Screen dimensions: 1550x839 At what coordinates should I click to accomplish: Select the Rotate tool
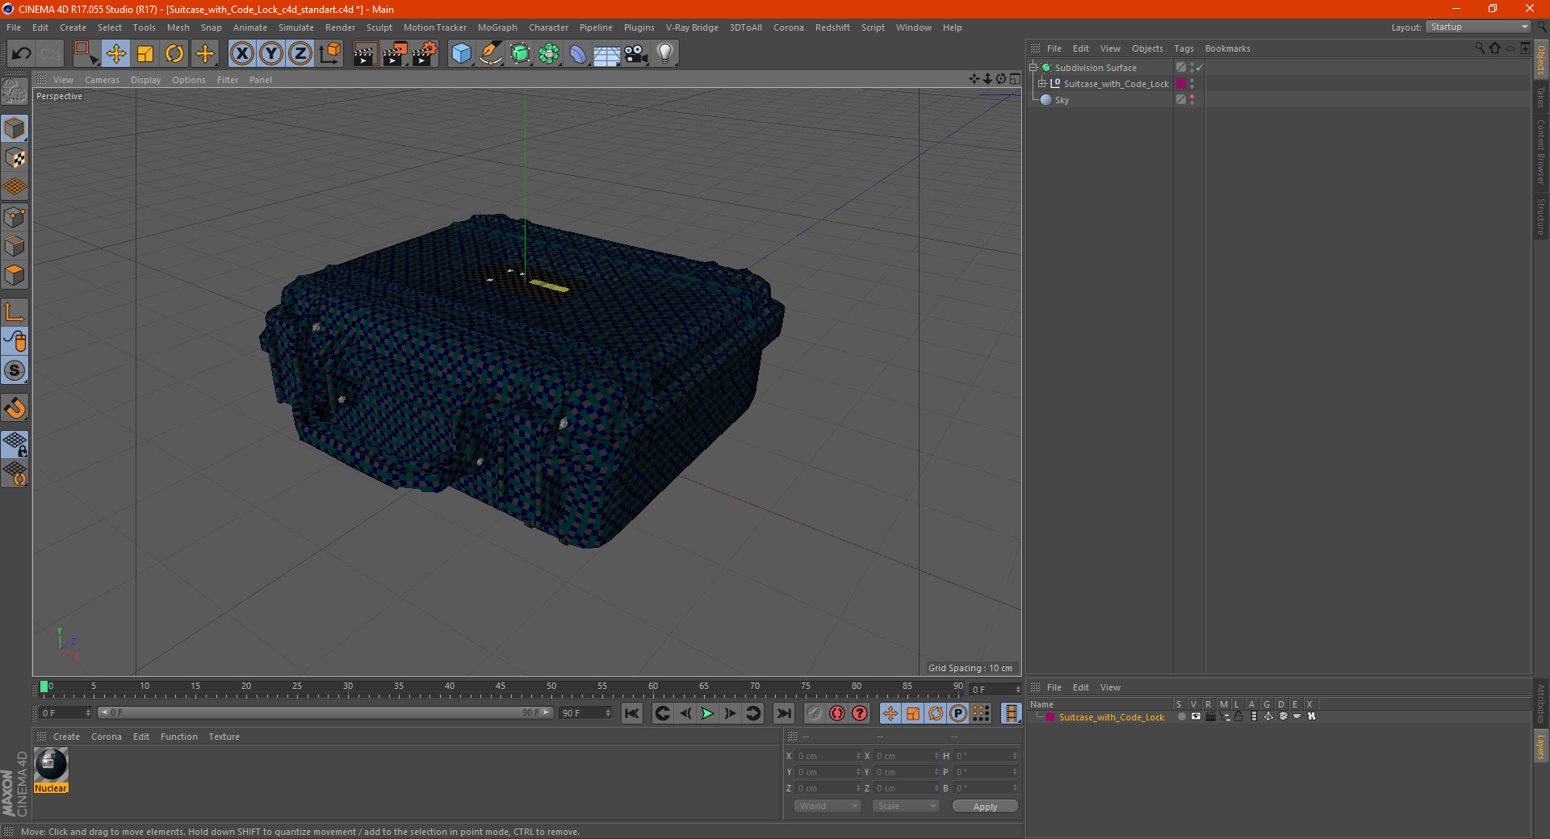[x=174, y=54]
